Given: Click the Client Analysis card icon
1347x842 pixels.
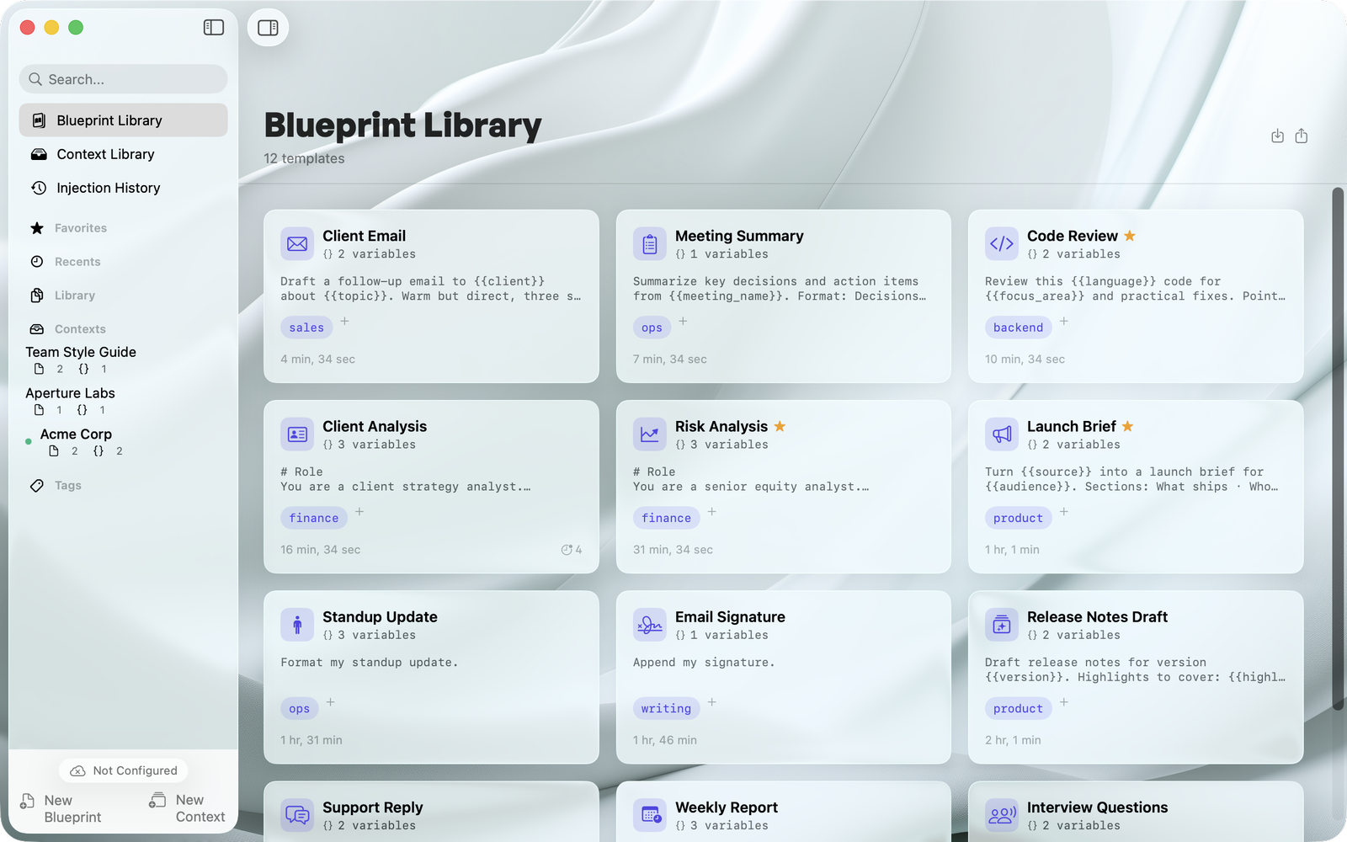Looking at the screenshot, I should (x=297, y=434).
